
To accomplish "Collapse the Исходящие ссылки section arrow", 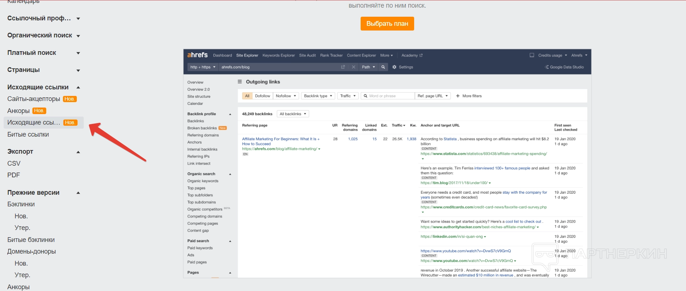I will [x=78, y=87].
